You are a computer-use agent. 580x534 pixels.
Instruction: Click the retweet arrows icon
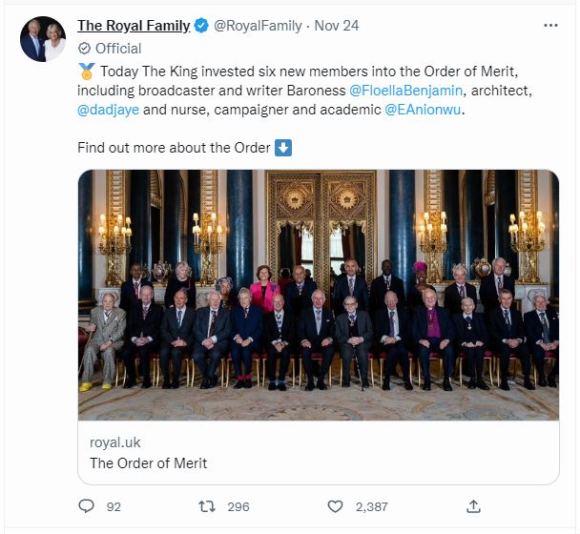tap(207, 506)
